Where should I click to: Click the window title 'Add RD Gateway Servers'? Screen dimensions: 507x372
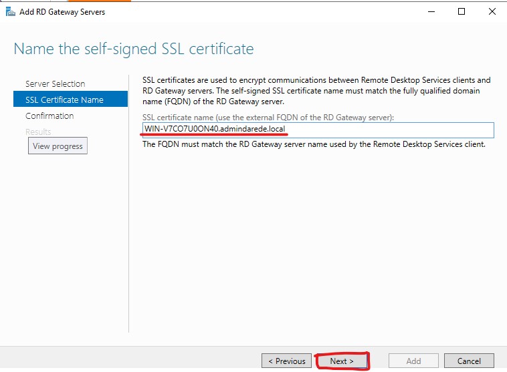pos(62,12)
